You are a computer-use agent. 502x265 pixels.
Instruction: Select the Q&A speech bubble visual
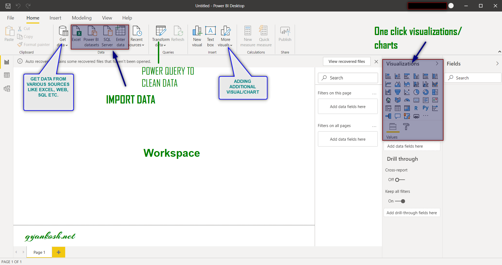398,116
